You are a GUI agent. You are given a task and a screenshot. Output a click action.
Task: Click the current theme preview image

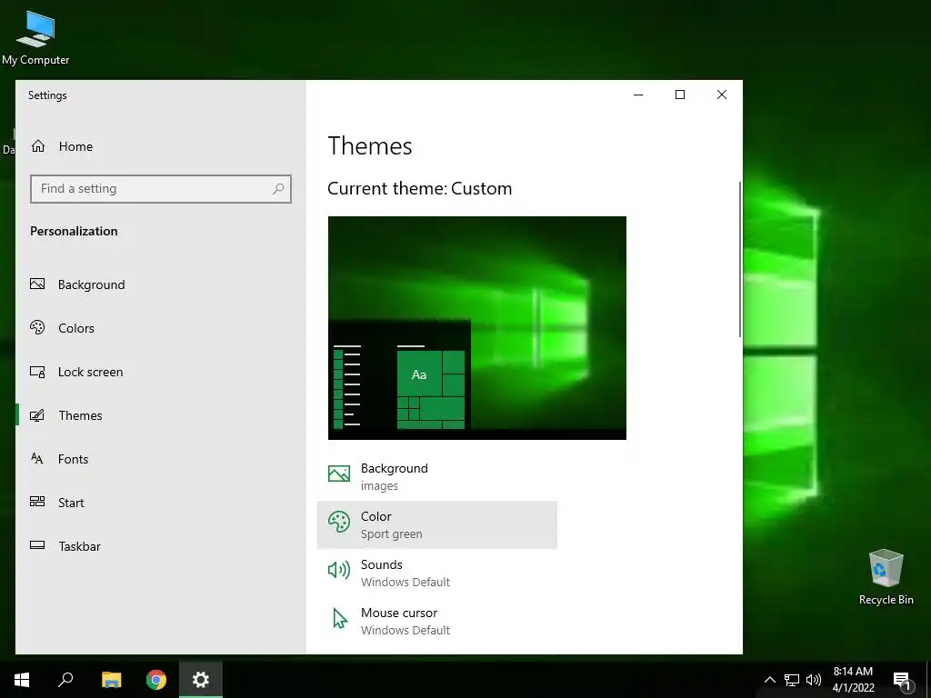[476, 327]
